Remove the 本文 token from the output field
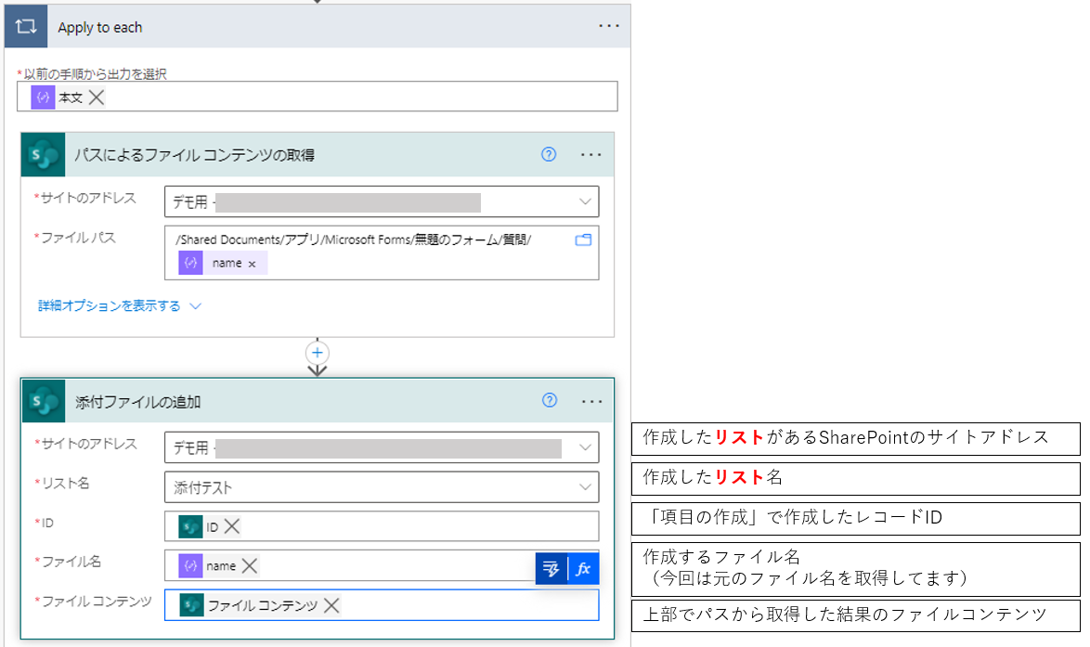Image resolution: width=1090 pixels, height=647 pixels. pyautogui.click(x=97, y=96)
